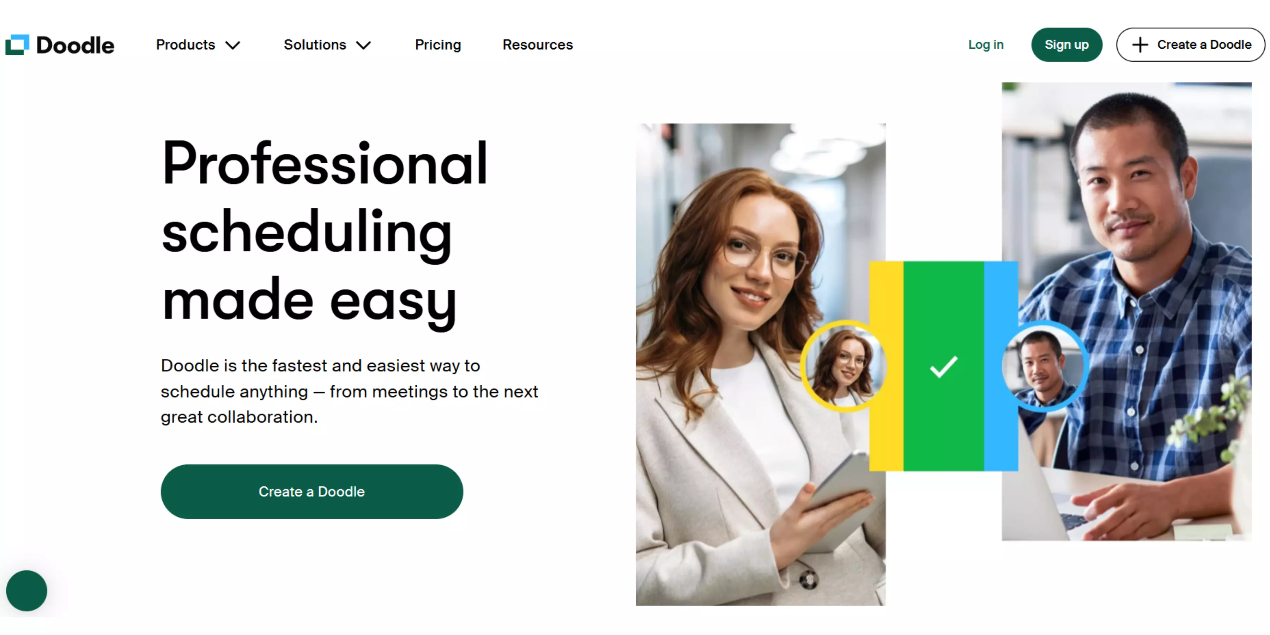
Task: Click the plus icon in Create a Doodle
Action: [1140, 45]
